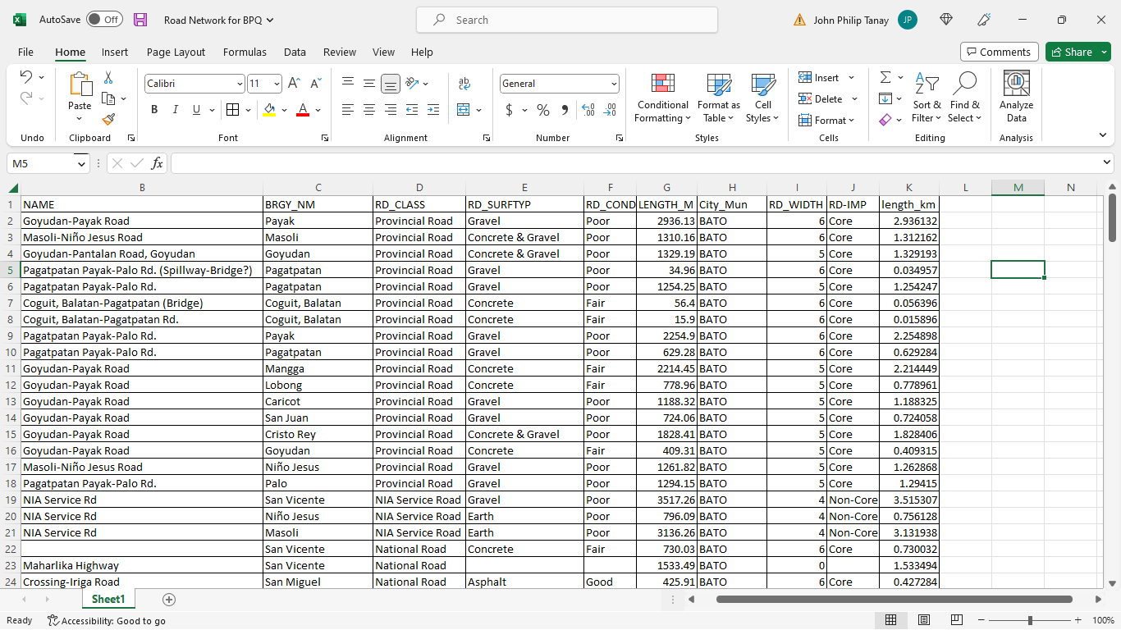Open Conditional Formatting menu

pyautogui.click(x=663, y=98)
